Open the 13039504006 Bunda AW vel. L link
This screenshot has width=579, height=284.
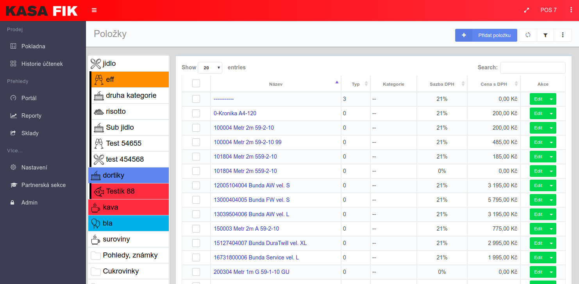(251, 214)
